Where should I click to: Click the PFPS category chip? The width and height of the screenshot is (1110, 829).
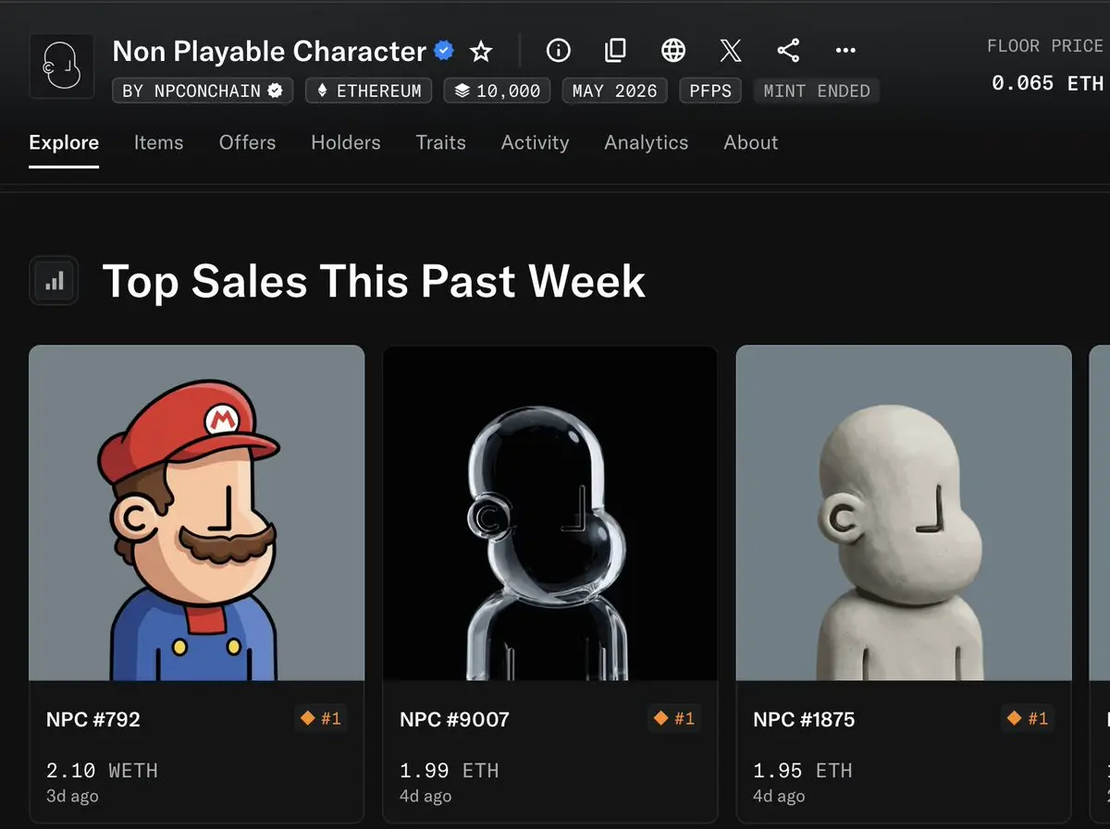pyautogui.click(x=710, y=91)
